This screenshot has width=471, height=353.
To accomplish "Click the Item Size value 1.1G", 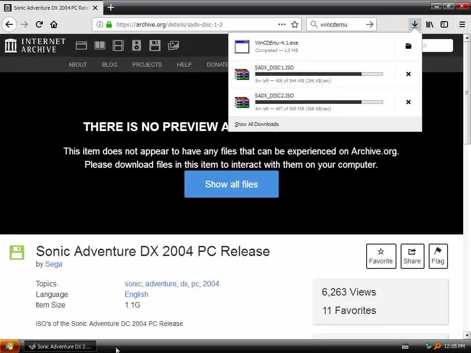I will [132, 305].
